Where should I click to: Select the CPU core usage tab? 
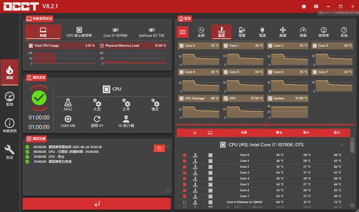[x=79, y=32]
